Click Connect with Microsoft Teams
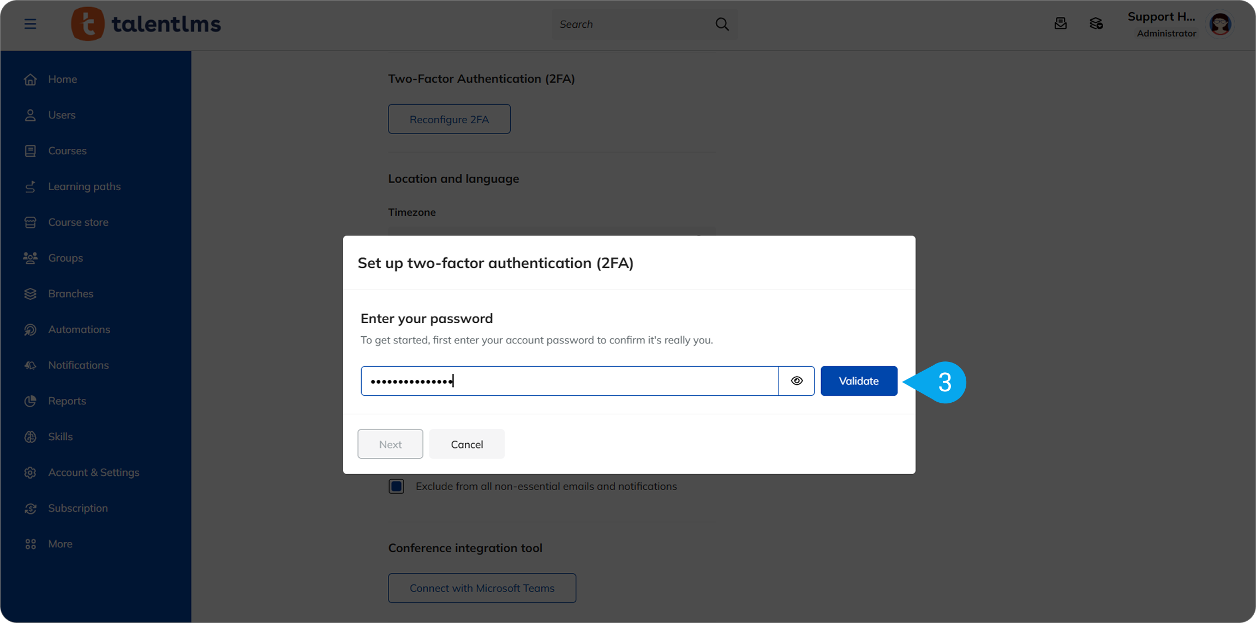The height and width of the screenshot is (623, 1256). 482,588
